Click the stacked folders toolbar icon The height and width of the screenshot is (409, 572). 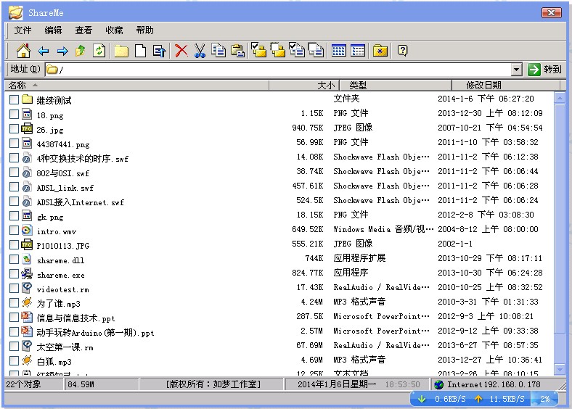pos(278,50)
